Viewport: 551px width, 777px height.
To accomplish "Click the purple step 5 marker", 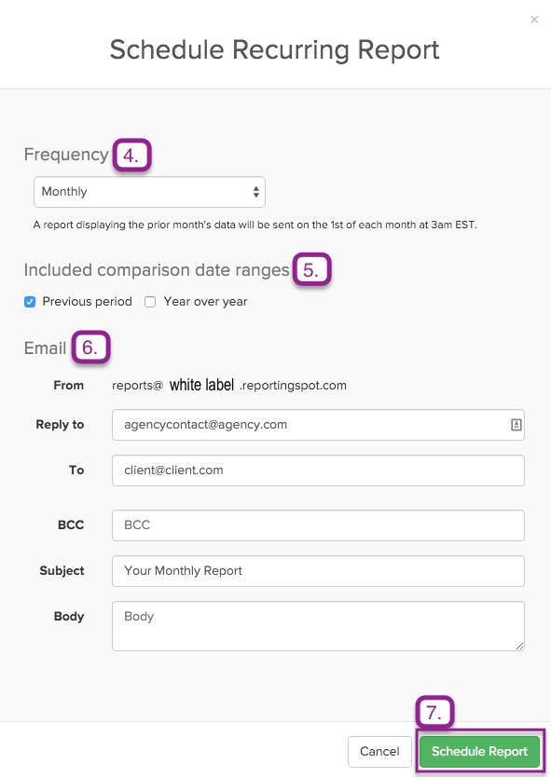I will (311, 269).
